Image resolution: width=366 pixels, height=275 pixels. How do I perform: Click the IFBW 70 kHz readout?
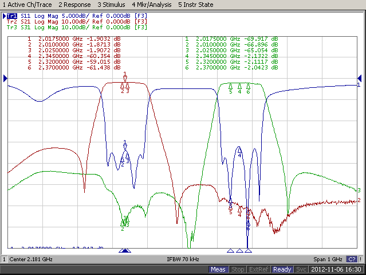(x=183, y=259)
